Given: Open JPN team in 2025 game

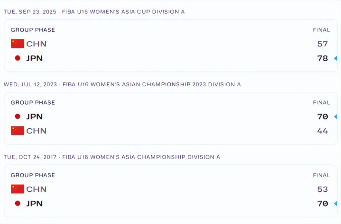Looking at the screenshot, I should tap(35, 58).
